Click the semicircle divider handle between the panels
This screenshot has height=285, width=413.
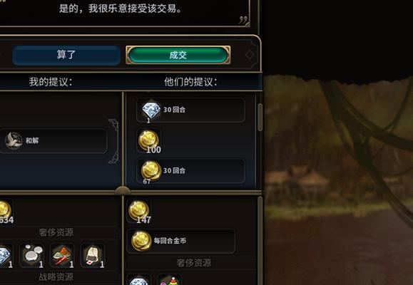click(x=123, y=190)
